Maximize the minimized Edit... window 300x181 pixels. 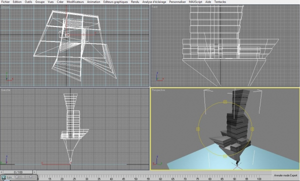click(x=23, y=177)
